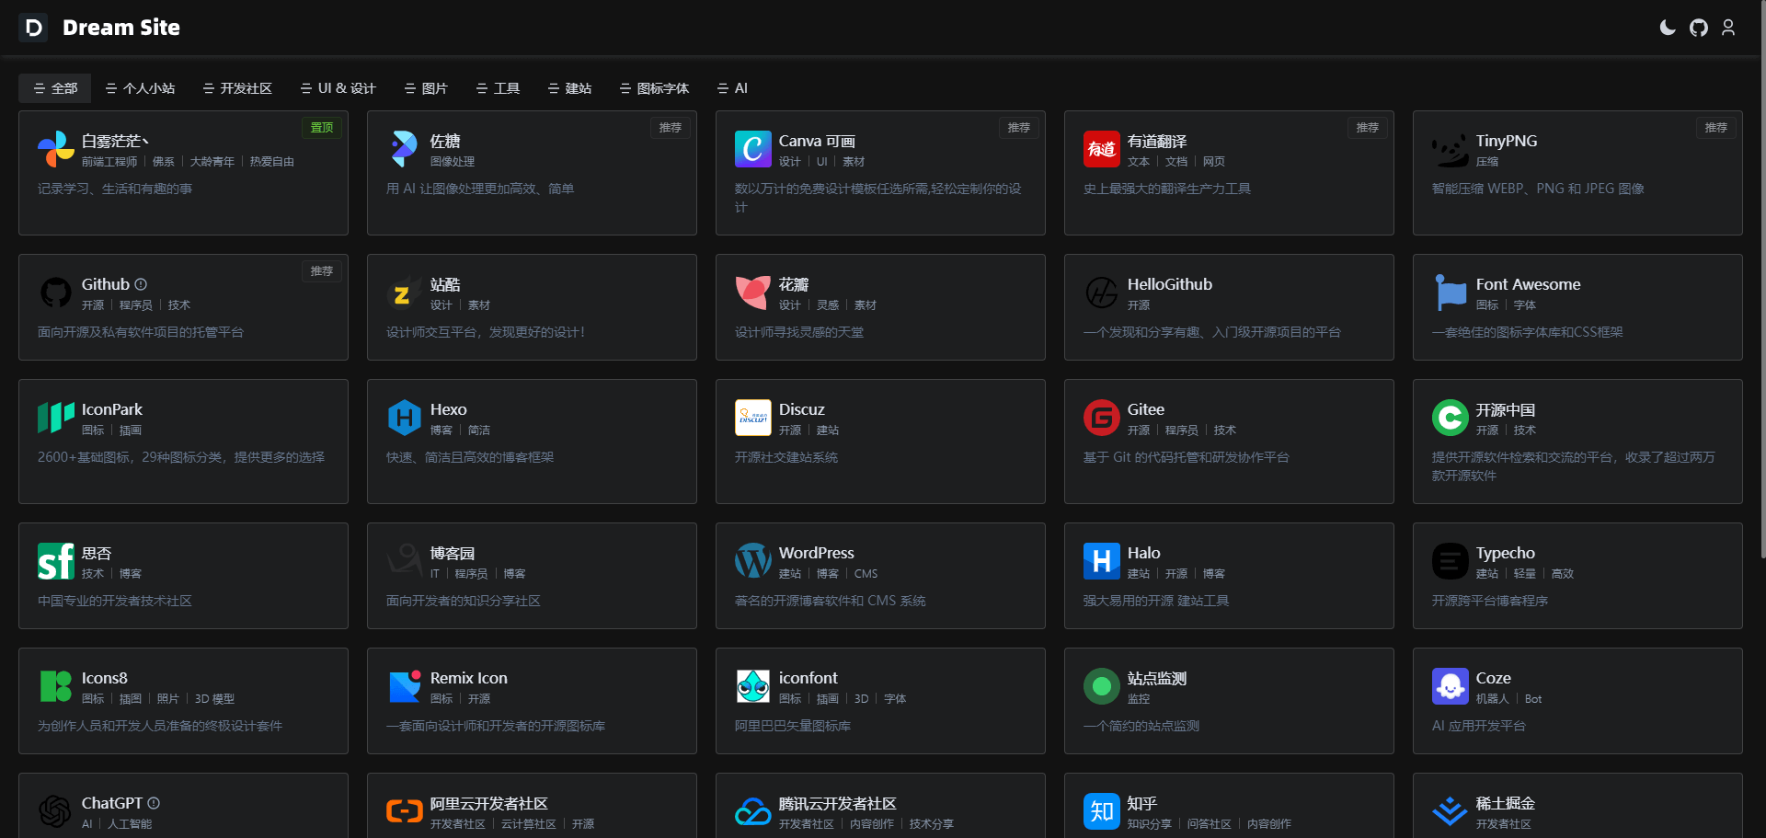Open the WordPress title link
This screenshot has height=838, width=1766.
coord(817,553)
